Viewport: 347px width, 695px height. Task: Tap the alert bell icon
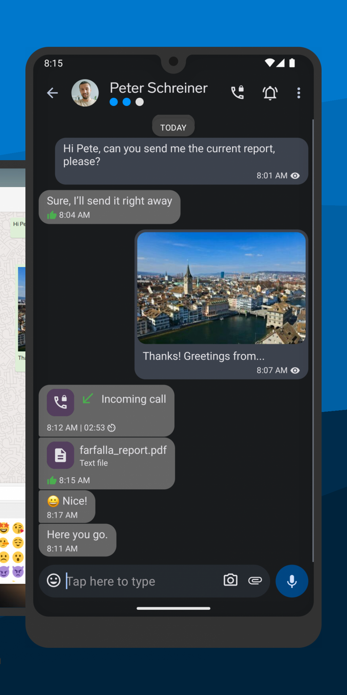[270, 93]
